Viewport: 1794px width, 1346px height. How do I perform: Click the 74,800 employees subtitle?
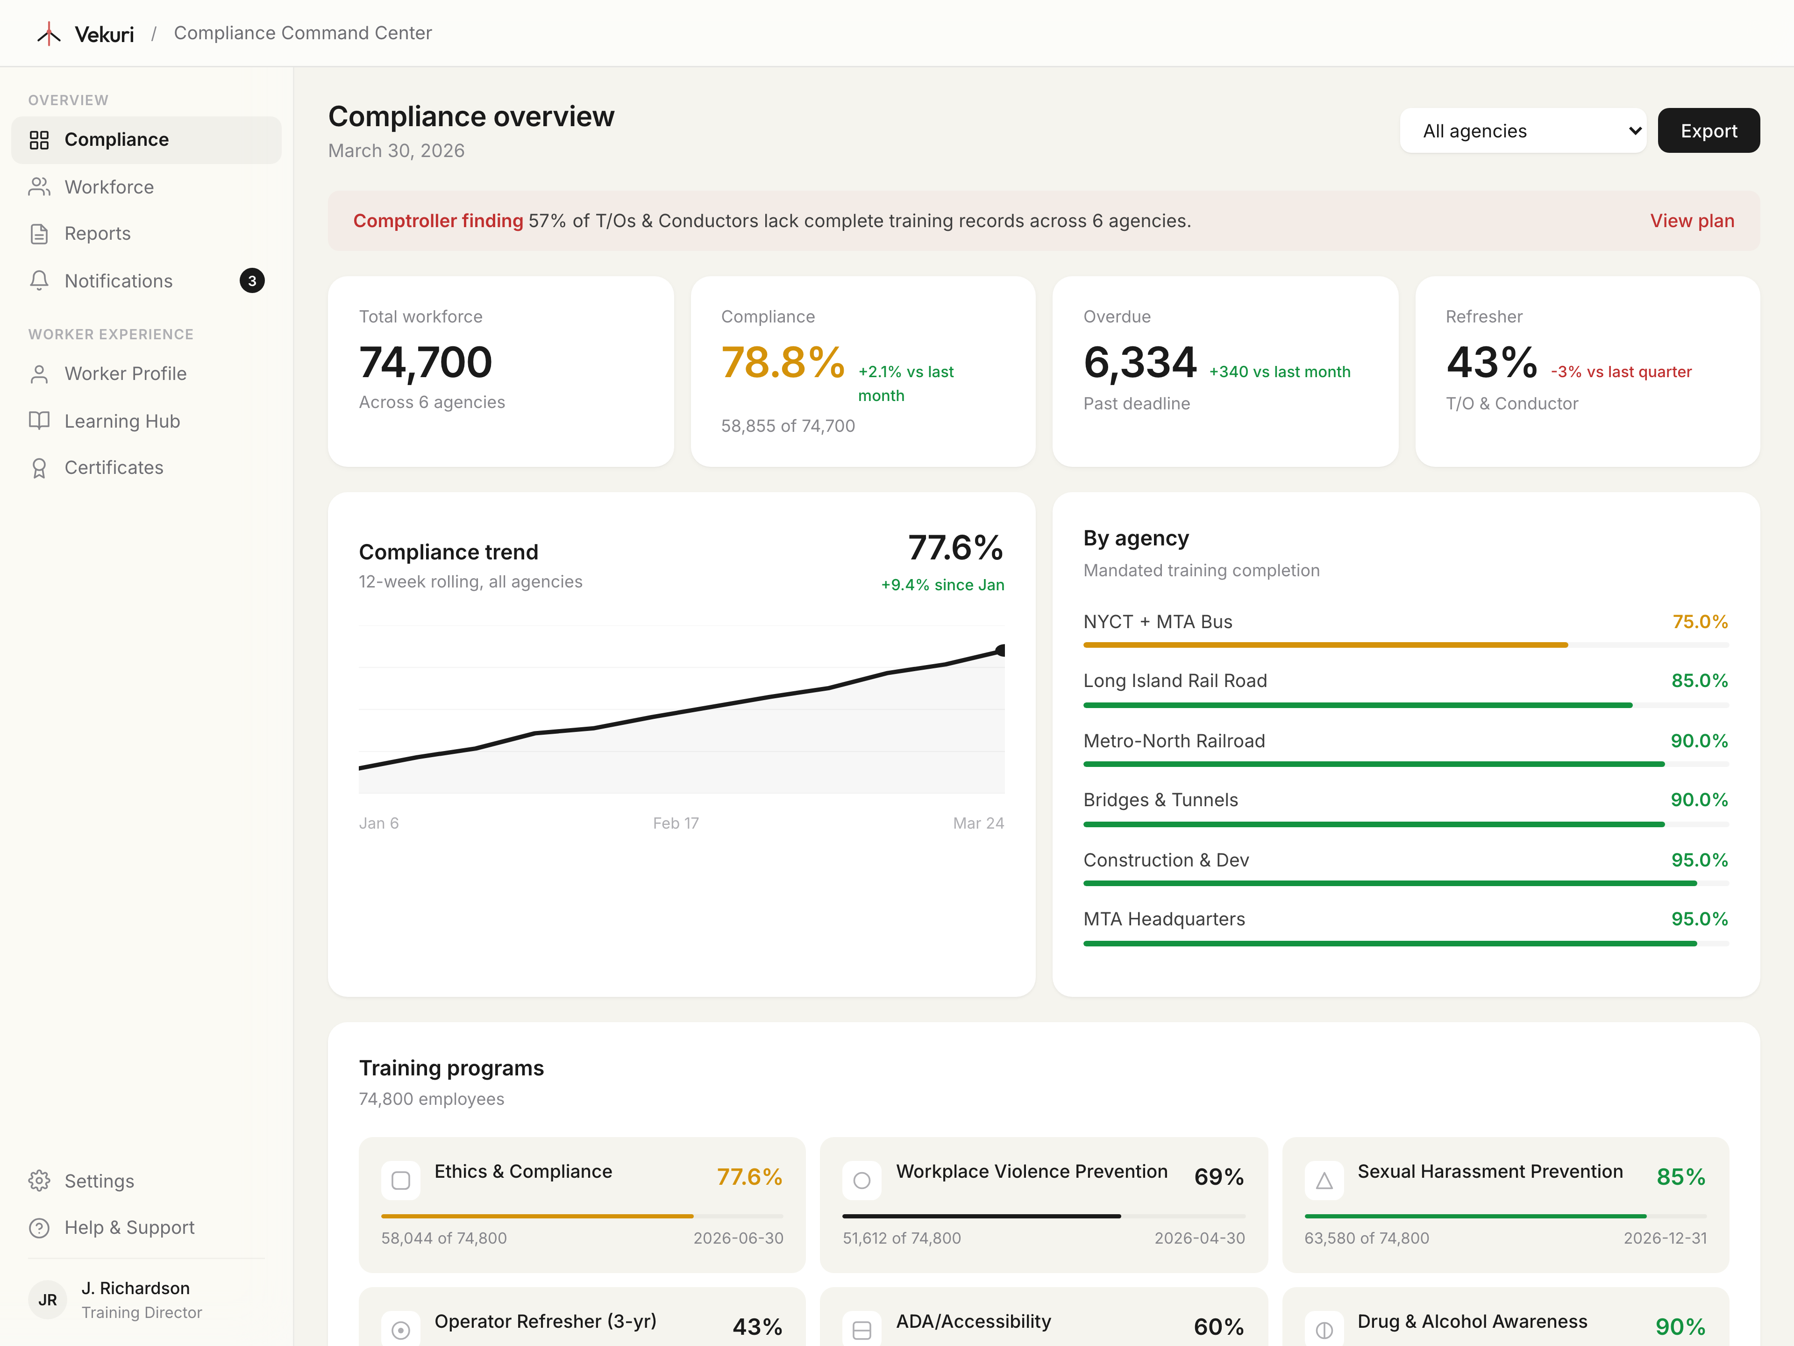point(432,1099)
